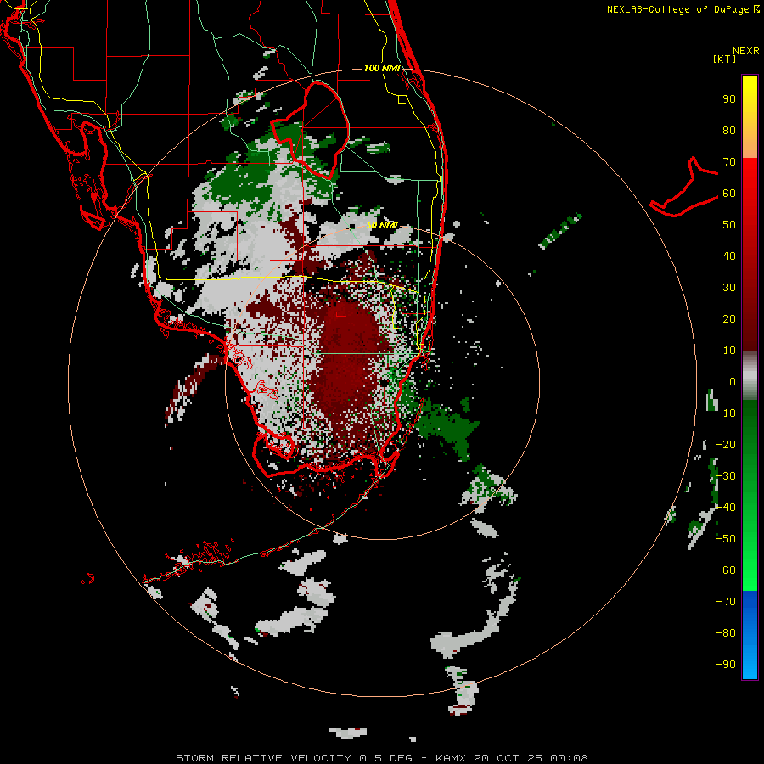Click the -10 value on velocity scale

tap(726, 413)
